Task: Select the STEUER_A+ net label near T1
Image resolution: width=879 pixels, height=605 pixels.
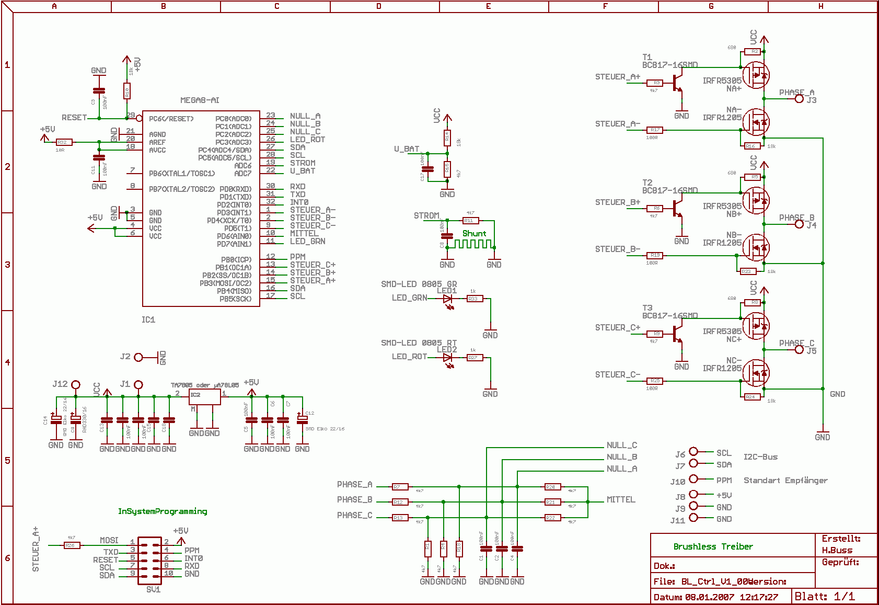Action: 618,77
